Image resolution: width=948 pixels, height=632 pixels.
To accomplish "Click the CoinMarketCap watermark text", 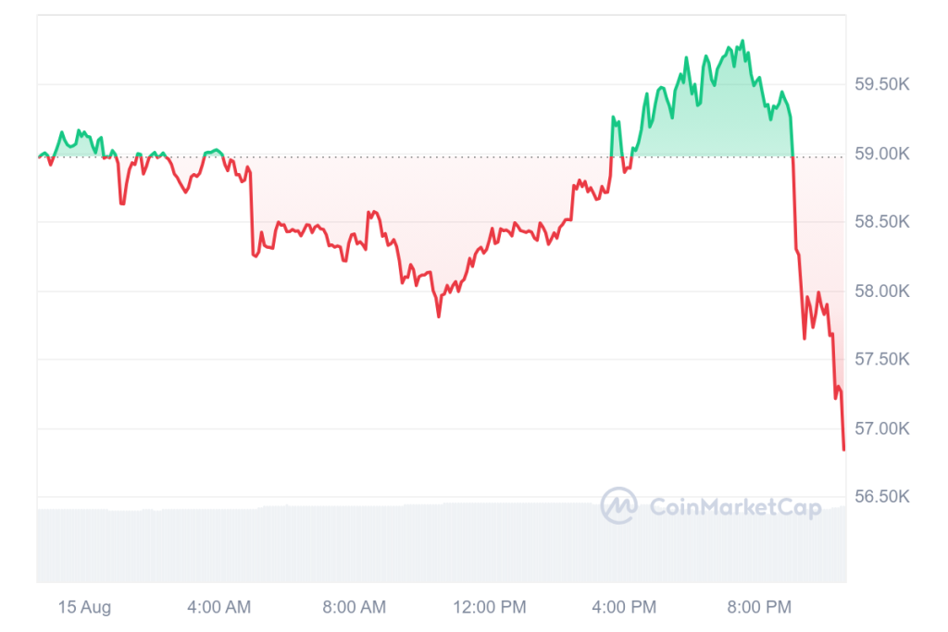I will (x=735, y=507).
